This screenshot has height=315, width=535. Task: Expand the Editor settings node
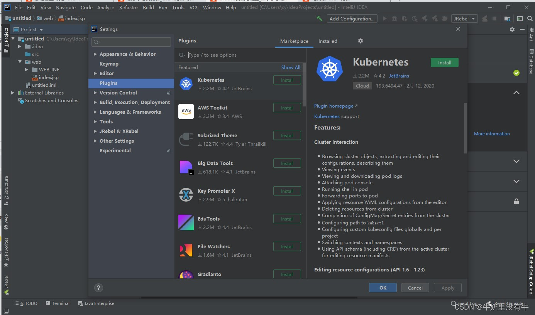(95, 74)
